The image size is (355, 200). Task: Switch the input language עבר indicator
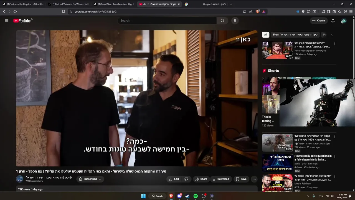point(321,196)
